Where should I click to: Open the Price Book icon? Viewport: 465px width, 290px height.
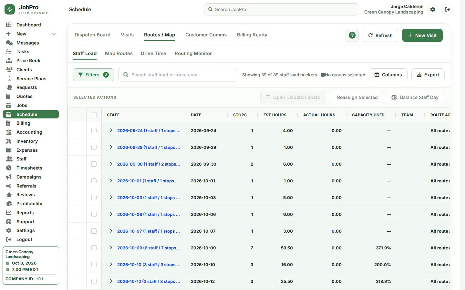[9, 61]
